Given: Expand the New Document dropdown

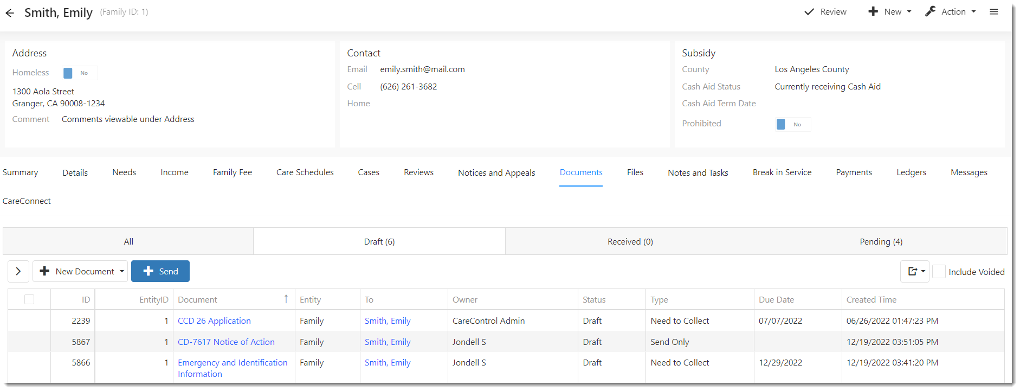Looking at the screenshot, I should [x=122, y=272].
